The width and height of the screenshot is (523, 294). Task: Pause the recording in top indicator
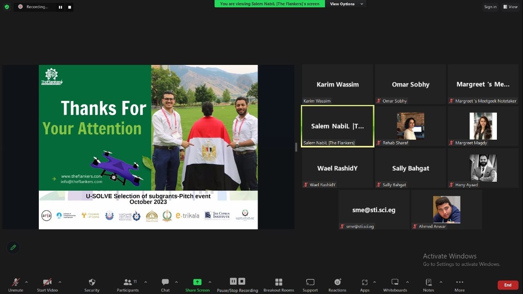point(60,7)
